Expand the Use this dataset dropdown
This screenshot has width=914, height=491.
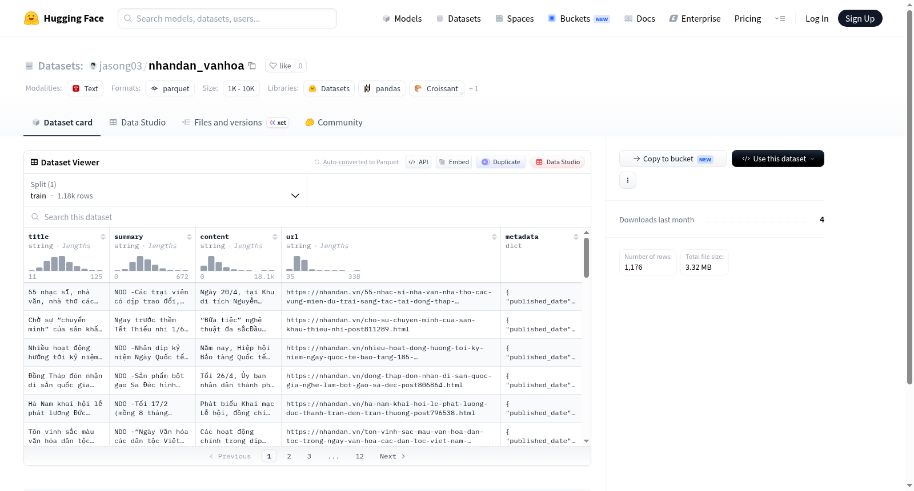tap(778, 159)
